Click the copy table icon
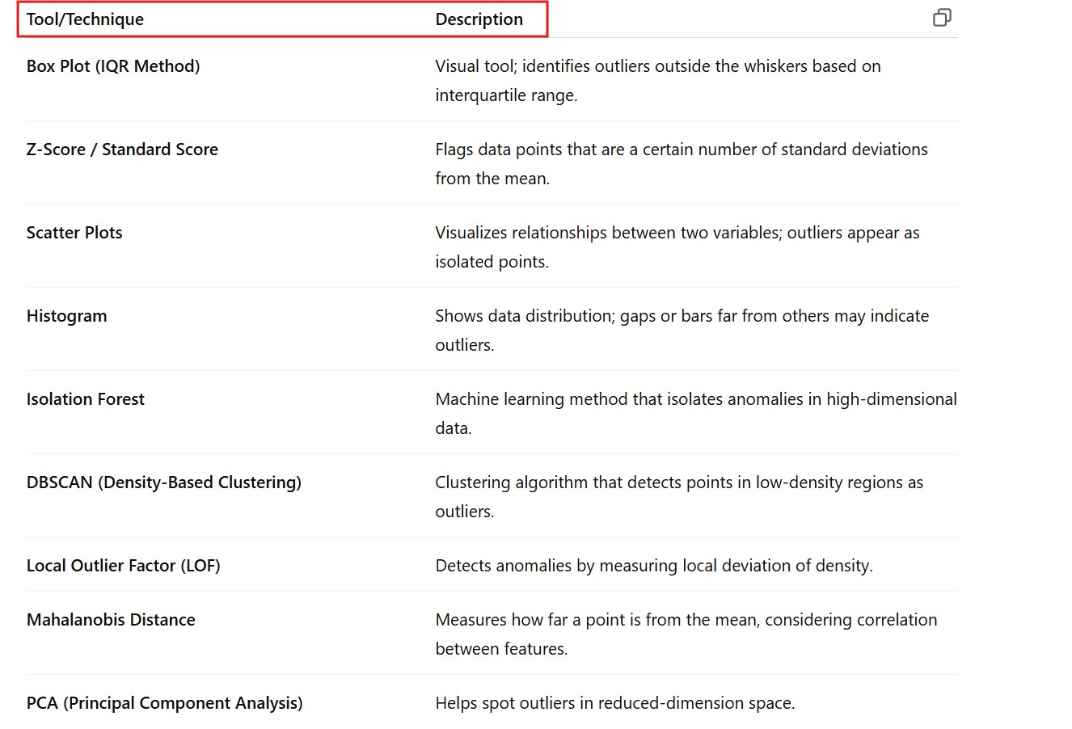Image resolution: width=1072 pixels, height=729 pixels. pyautogui.click(x=942, y=18)
